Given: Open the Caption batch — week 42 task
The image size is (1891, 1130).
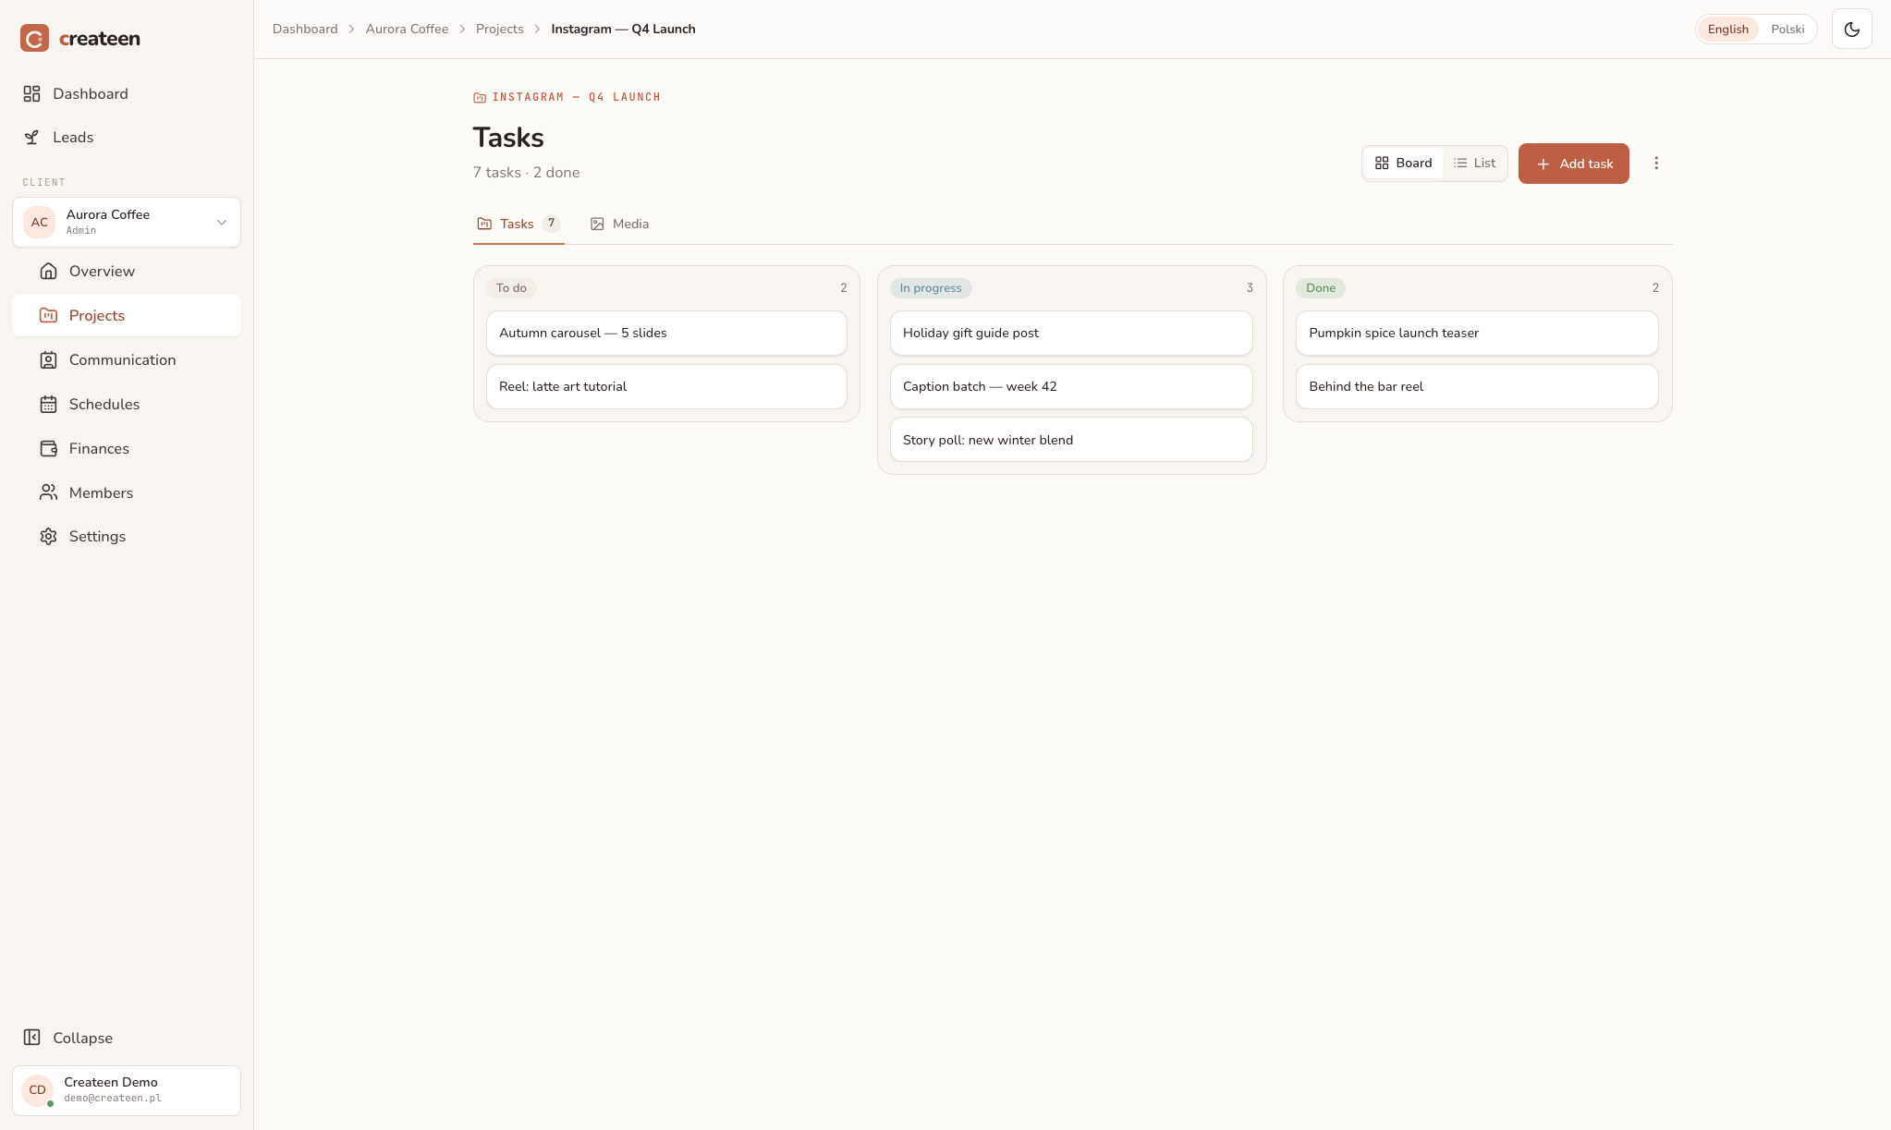Looking at the screenshot, I should [x=1071, y=386].
